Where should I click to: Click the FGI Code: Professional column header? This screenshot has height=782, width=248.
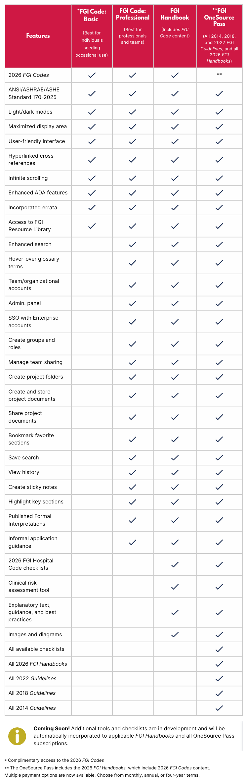(133, 36)
